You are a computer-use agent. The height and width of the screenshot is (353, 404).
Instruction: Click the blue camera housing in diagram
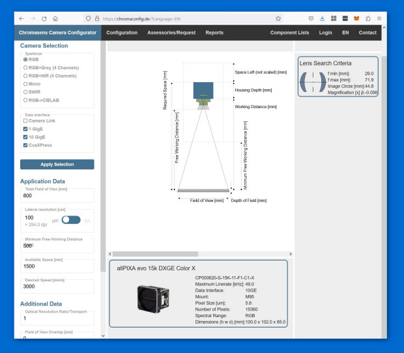[x=203, y=90]
